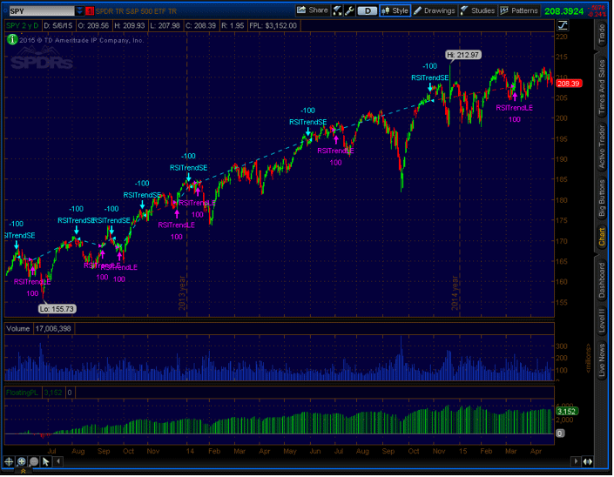
Task: Click the FloatingPL study label
Action: coord(22,393)
